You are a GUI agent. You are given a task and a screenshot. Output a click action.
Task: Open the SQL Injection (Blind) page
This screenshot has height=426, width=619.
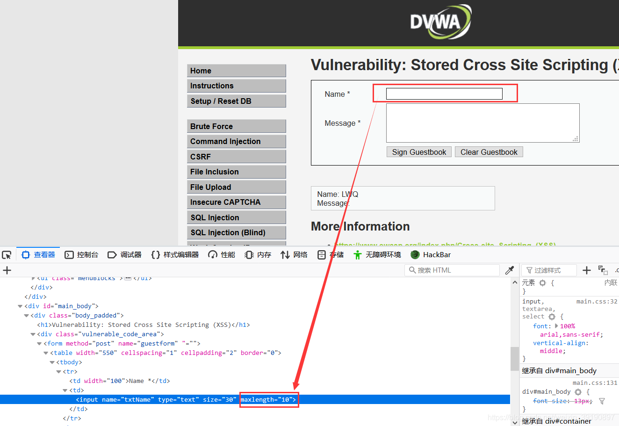pos(236,232)
